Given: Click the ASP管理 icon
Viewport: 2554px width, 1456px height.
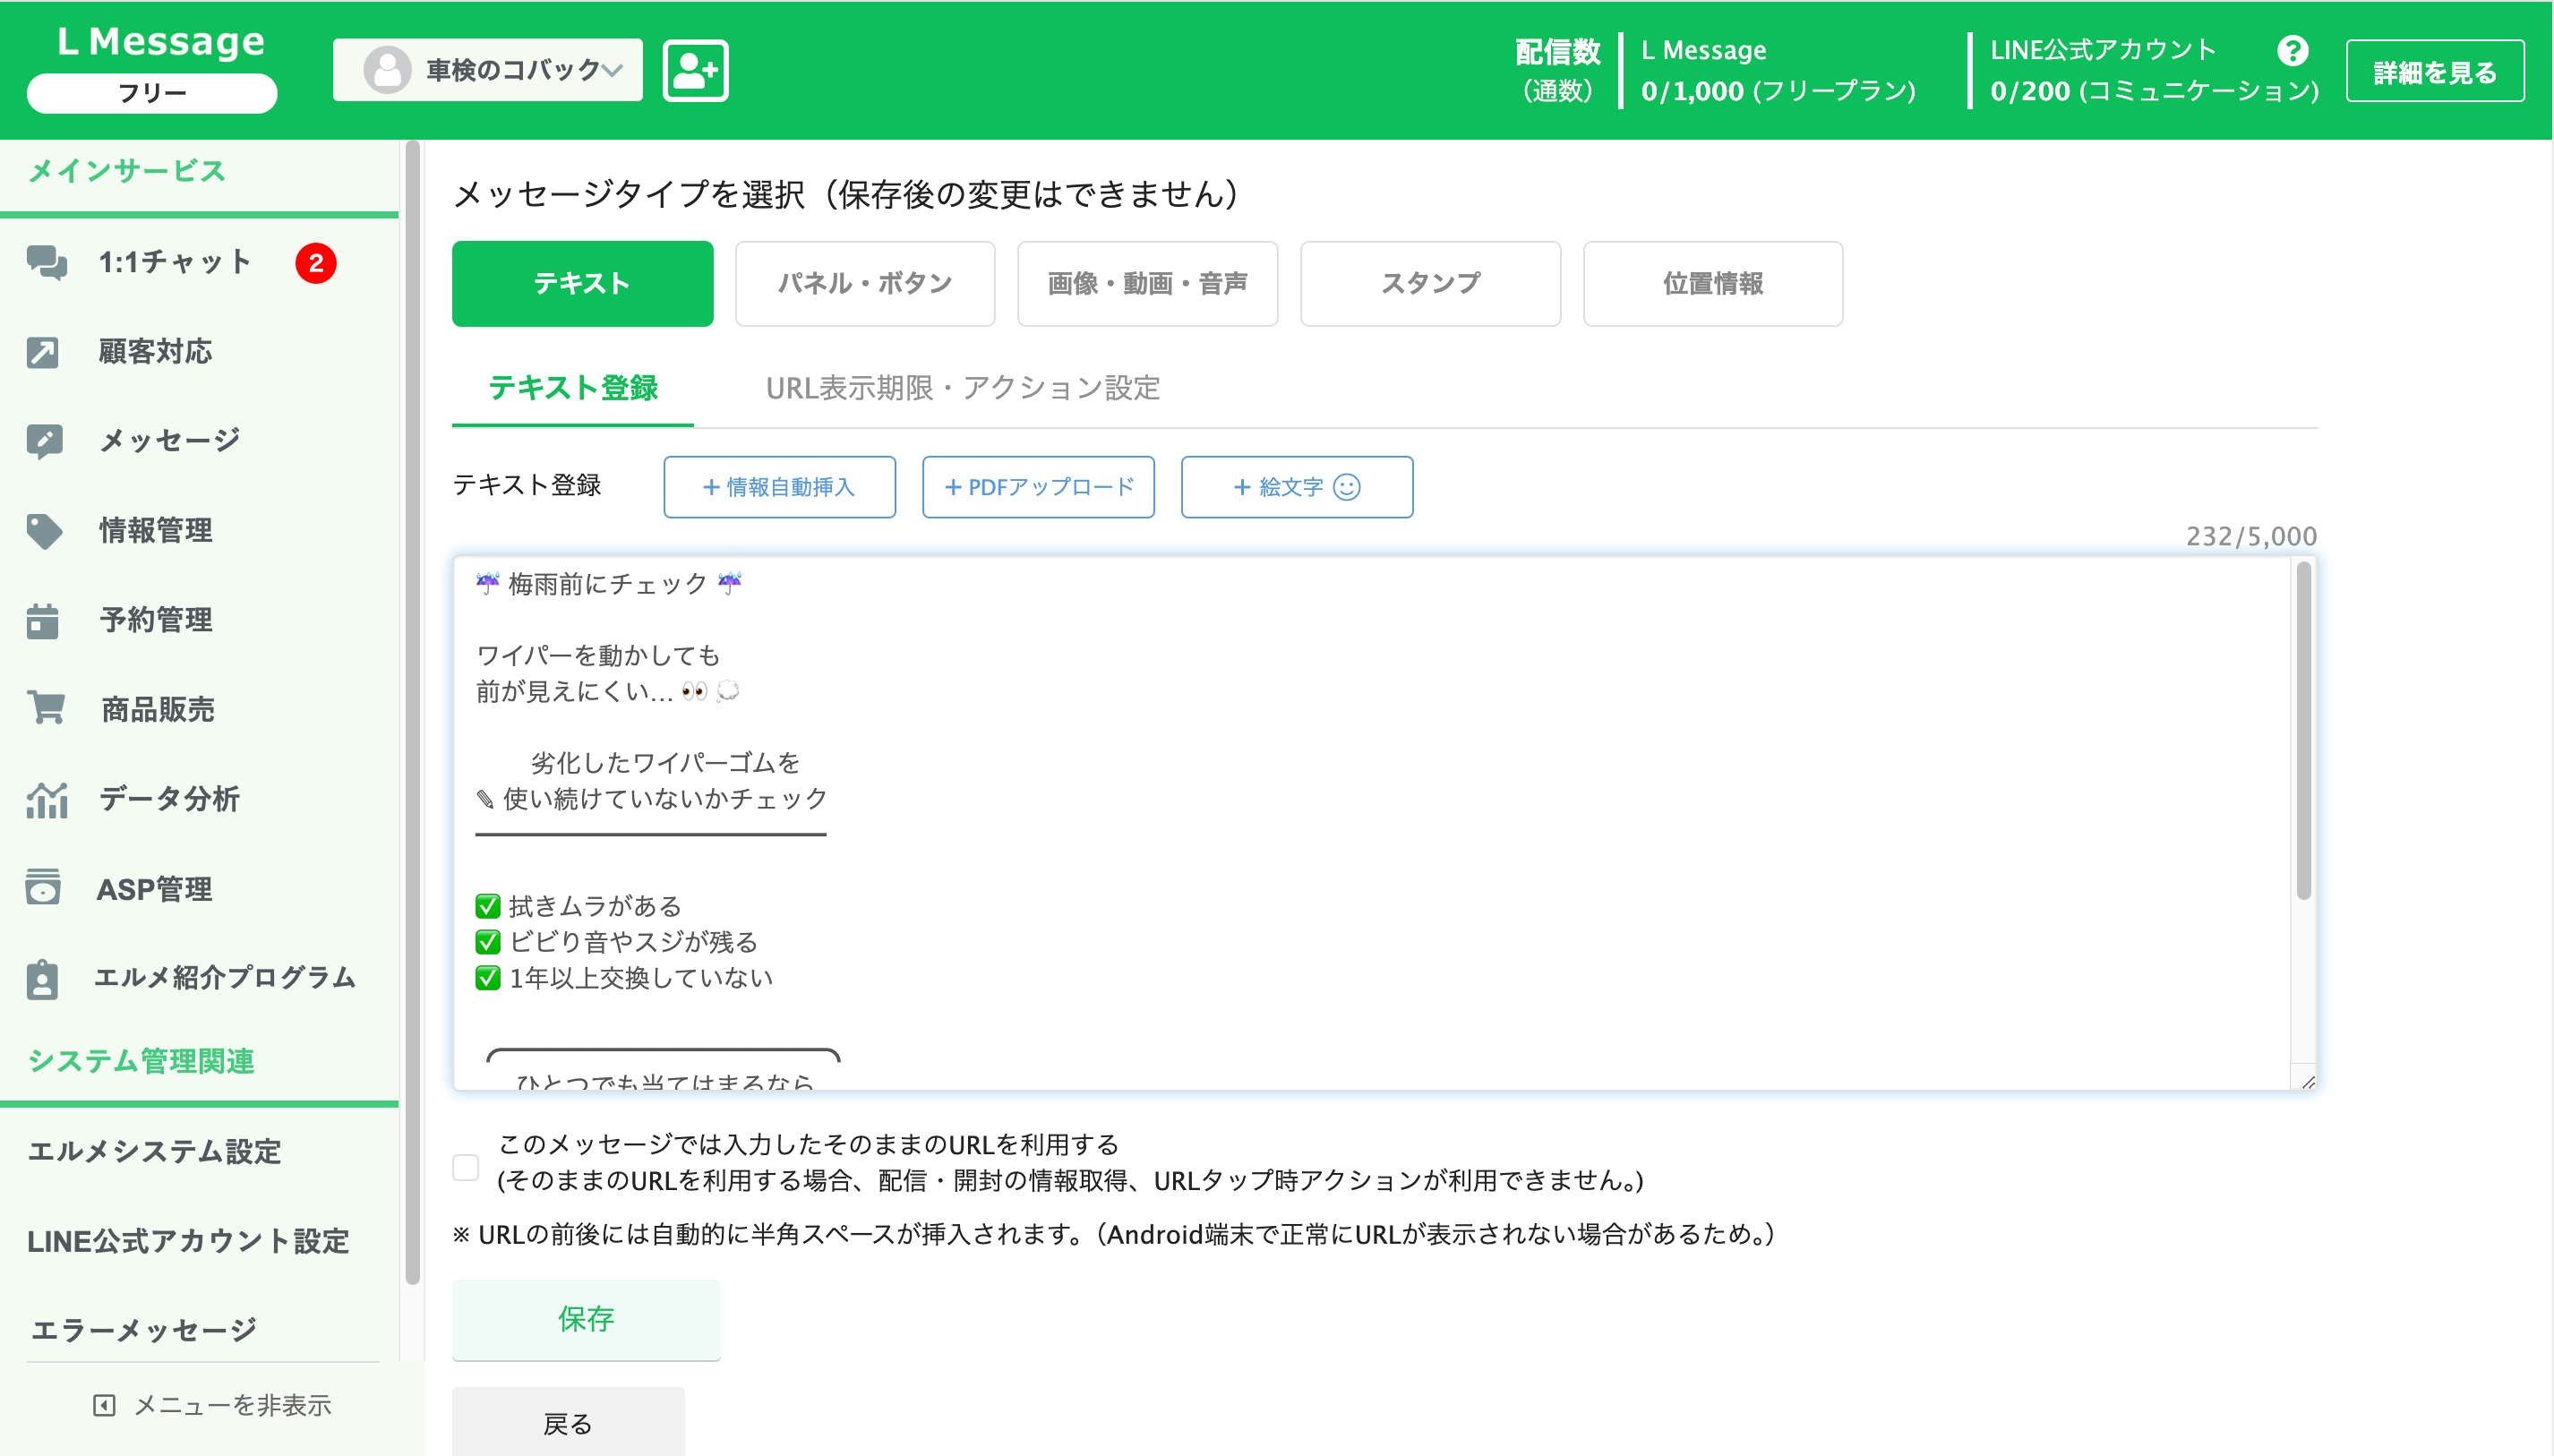Looking at the screenshot, I should [43, 888].
